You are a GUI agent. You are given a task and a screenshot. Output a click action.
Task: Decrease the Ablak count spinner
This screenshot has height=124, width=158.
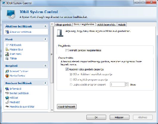click(x=127, y=86)
